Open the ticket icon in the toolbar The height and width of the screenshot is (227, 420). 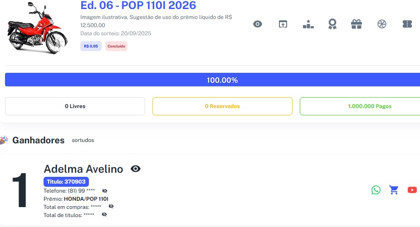(x=407, y=24)
